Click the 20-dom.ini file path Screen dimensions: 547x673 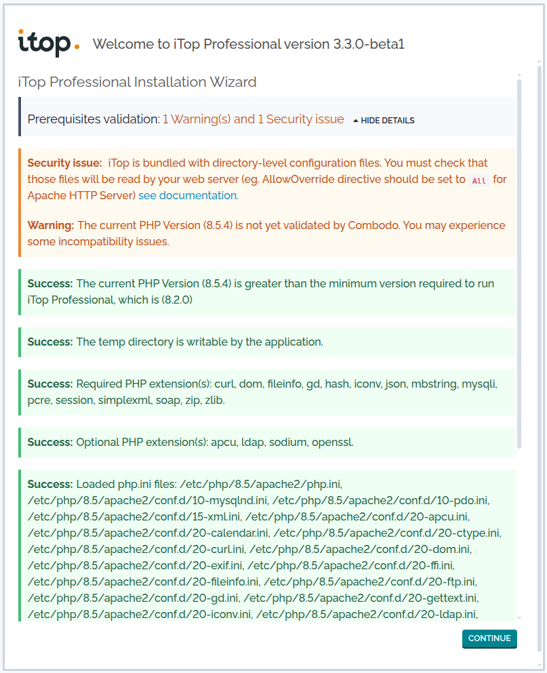click(360, 550)
